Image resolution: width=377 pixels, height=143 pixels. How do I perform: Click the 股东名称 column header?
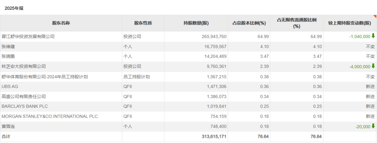tap(61, 23)
